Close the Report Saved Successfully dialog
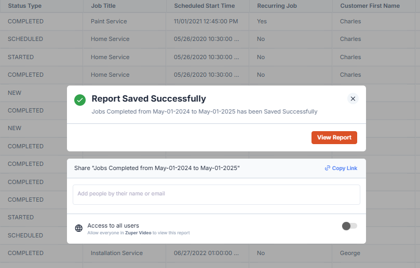 [353, 98]
